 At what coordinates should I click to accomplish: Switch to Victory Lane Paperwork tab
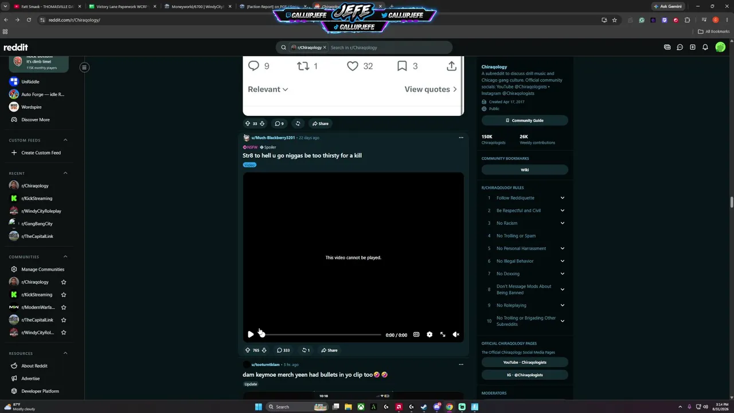pyautogui.click(x=122, y=6)
